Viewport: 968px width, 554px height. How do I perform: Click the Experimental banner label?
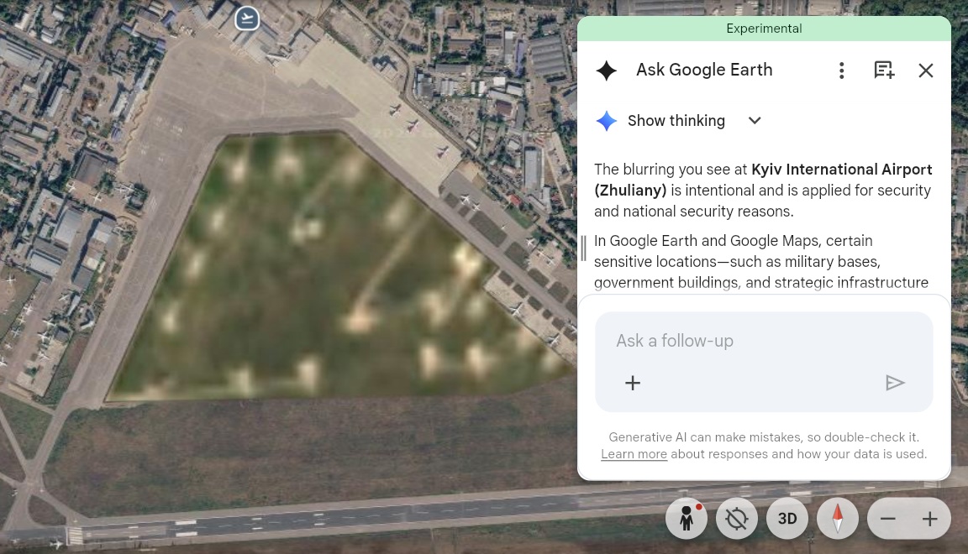764,29
